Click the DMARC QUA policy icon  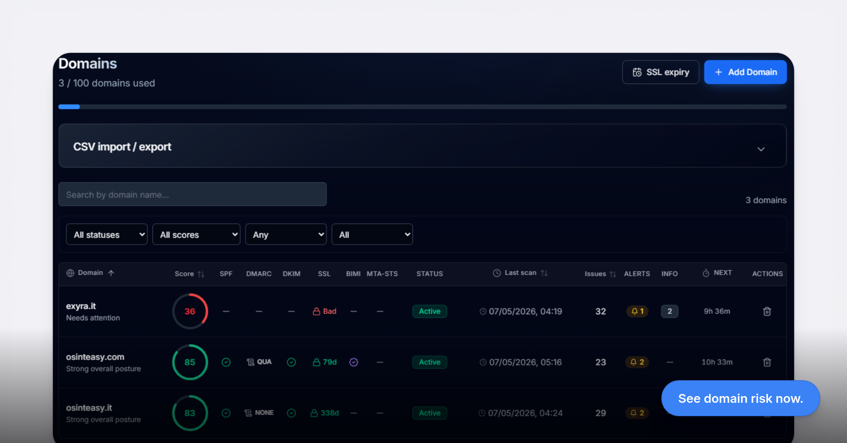coord(250,362)
